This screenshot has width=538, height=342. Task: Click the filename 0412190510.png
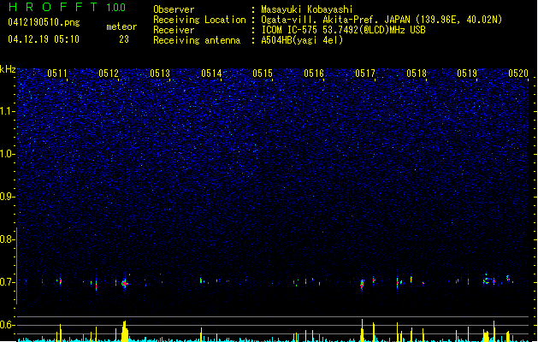[x=44, y=22]
